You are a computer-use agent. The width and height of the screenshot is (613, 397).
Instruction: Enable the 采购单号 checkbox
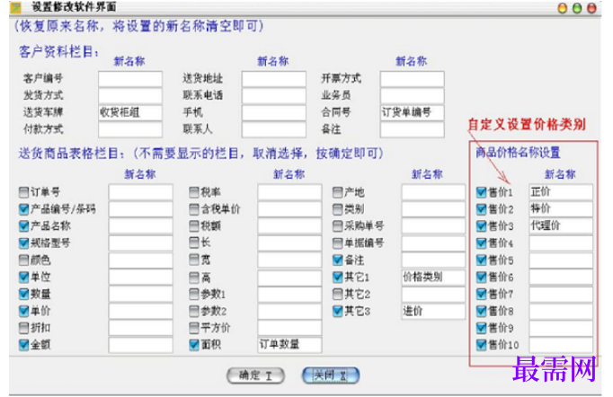(337, 225)
